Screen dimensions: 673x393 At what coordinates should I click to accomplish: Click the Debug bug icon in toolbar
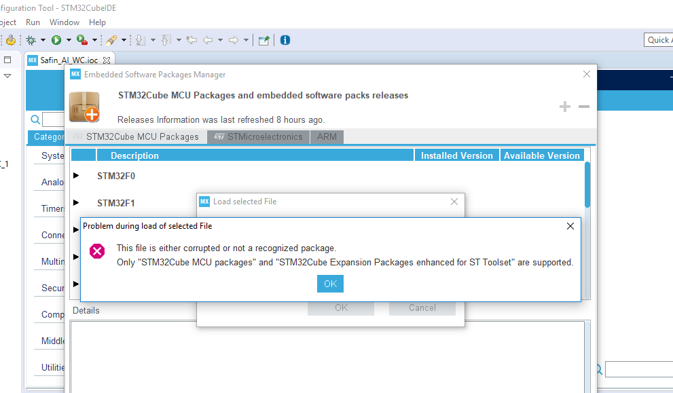[x=31, y=40]
